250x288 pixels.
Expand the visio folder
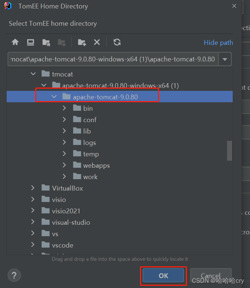tap(33, 199)
